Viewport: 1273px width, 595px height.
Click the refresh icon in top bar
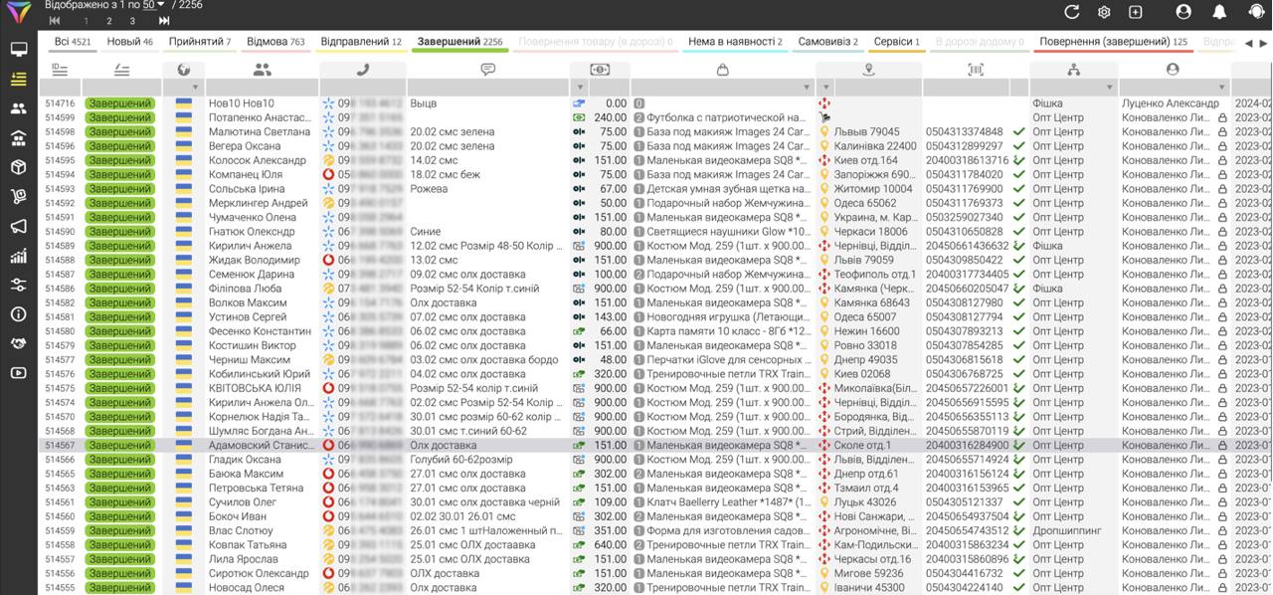(x=1072, y=11)
